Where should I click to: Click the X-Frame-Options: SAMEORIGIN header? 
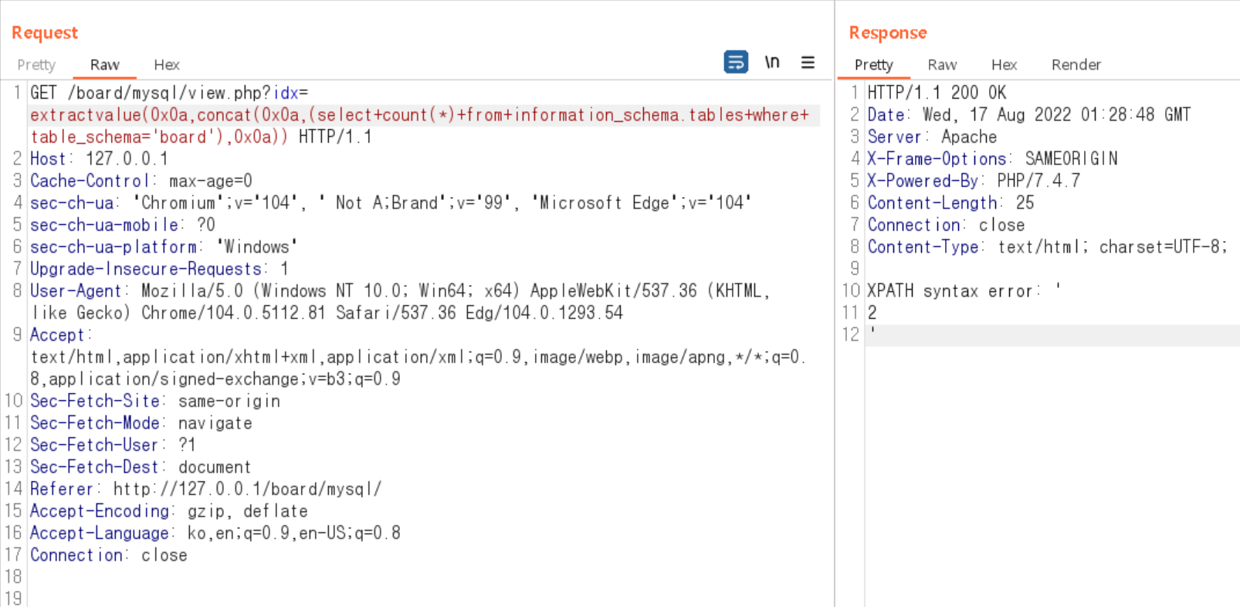(x=992, y=158)
